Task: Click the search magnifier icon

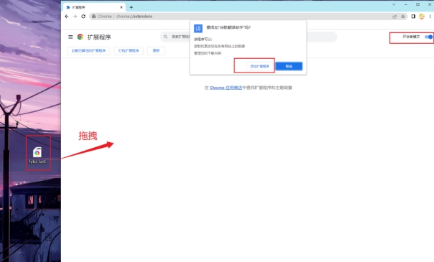Action: tap(165, 37)
